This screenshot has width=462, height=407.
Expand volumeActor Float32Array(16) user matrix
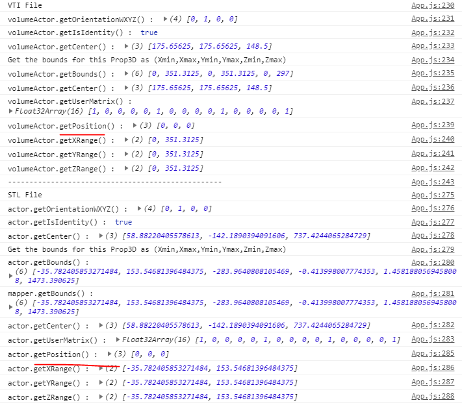coord(10,111)
